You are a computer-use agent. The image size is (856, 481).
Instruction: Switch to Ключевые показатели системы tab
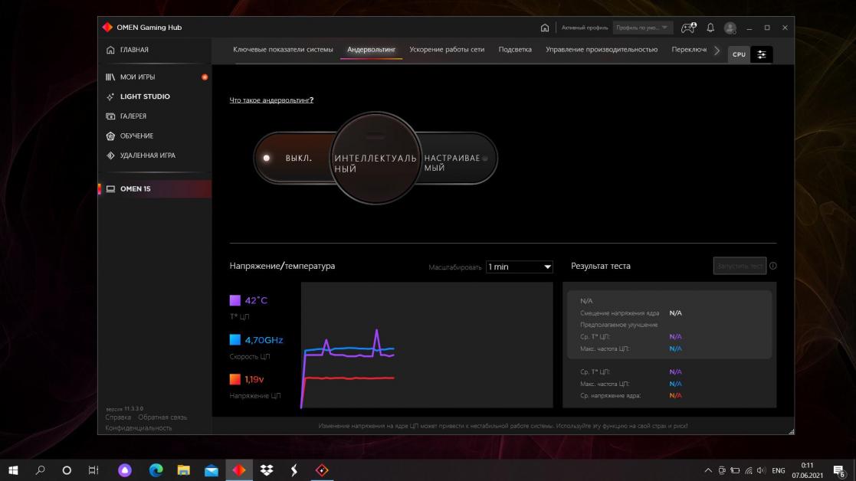pos(283,50)
